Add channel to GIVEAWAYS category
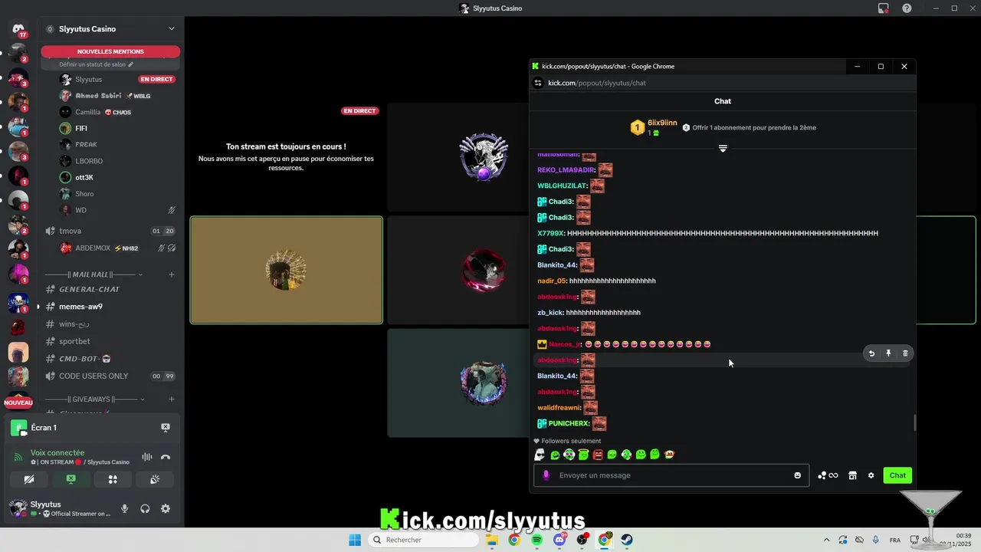This screenshot has height=552, width=981. click(172, 399)
